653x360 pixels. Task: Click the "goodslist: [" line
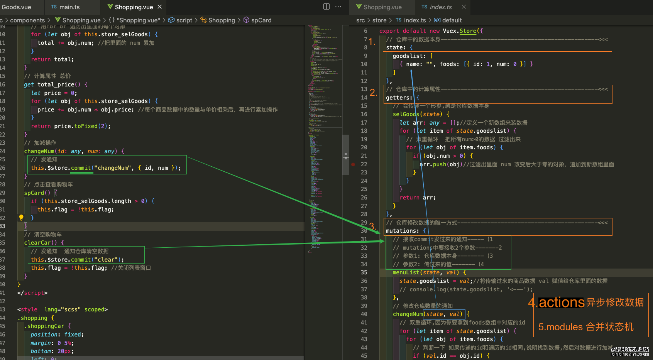tap(413, 56)
